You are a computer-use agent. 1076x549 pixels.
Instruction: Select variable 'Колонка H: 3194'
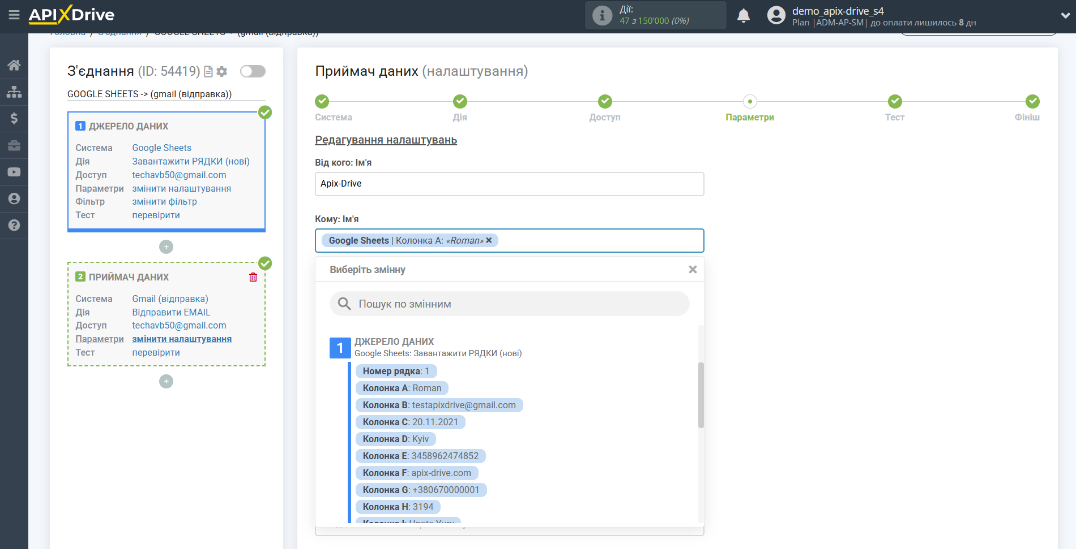click(x=398, y=507)
